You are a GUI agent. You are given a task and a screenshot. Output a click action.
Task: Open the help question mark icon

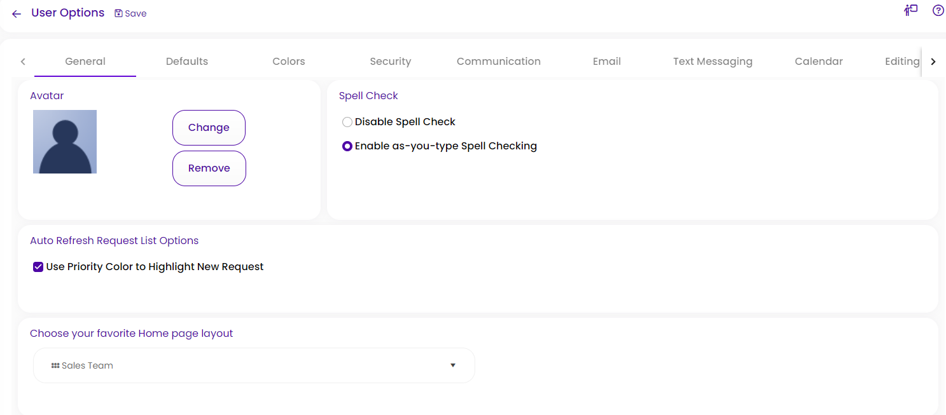(938, 10)
